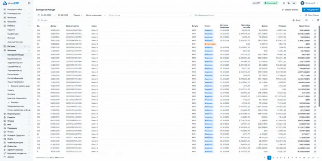Click the Excel export icon
The image size is (322, 161).
click(294, 20)
